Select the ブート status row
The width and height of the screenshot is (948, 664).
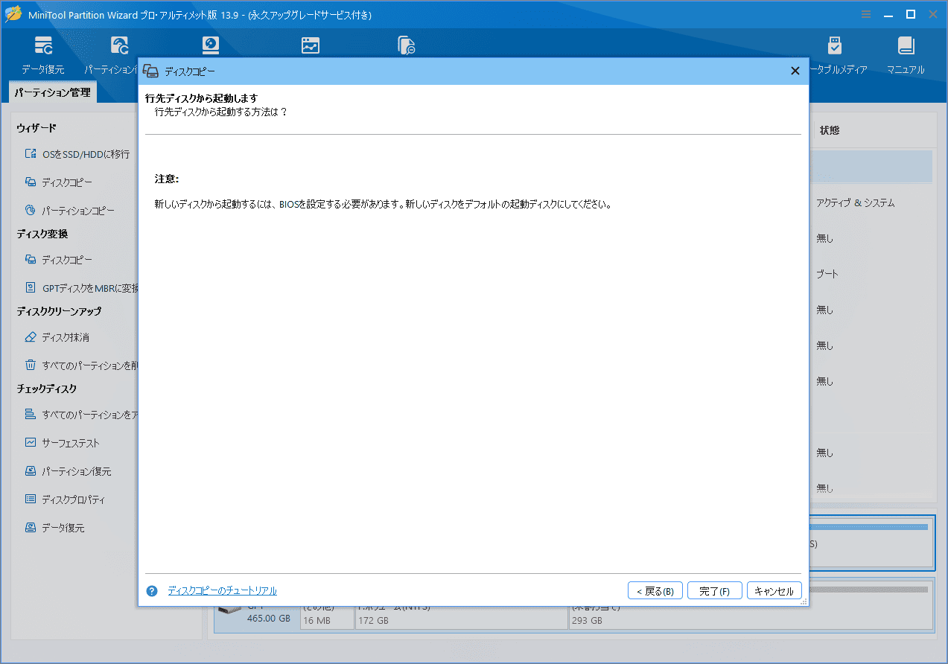(x=827, y=274)
